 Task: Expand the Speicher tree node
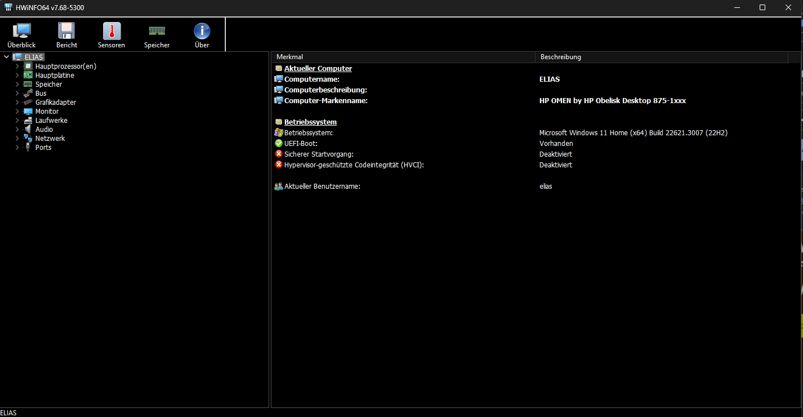[17, 84]
